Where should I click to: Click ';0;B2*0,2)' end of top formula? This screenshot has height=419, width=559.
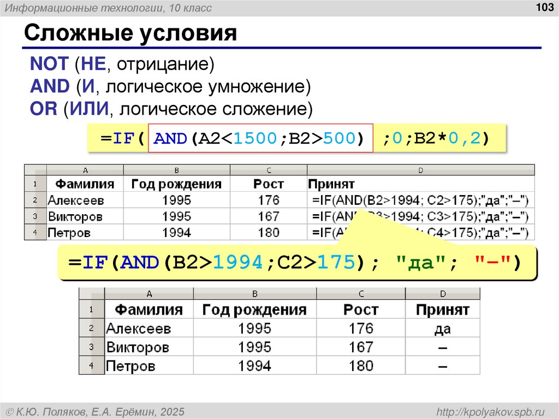pos(436,138)
